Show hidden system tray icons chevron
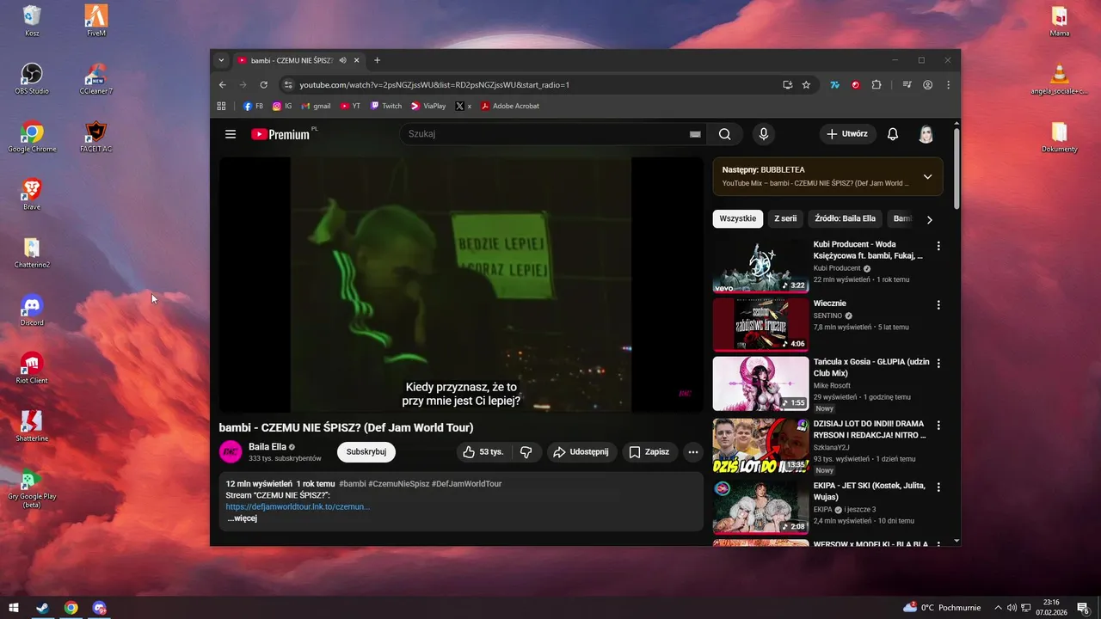The width and height of the screenshot is (1101, 619). (x=998, y=608)
